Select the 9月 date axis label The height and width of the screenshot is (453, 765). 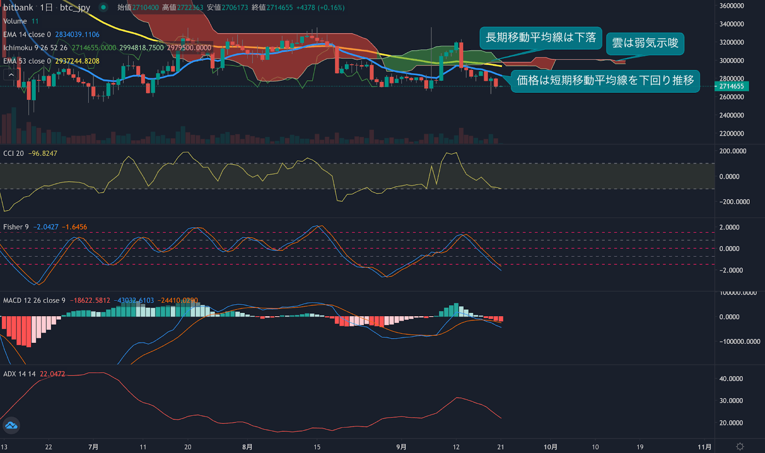point(402,446)
